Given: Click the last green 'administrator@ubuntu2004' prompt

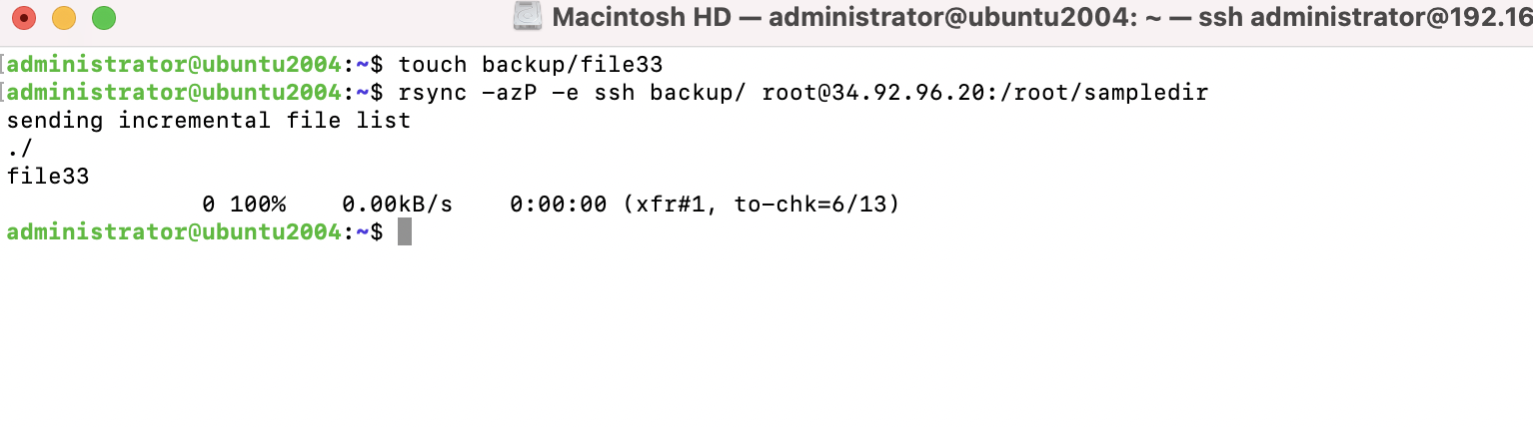Looking at the screenshot, I should 174,232.
